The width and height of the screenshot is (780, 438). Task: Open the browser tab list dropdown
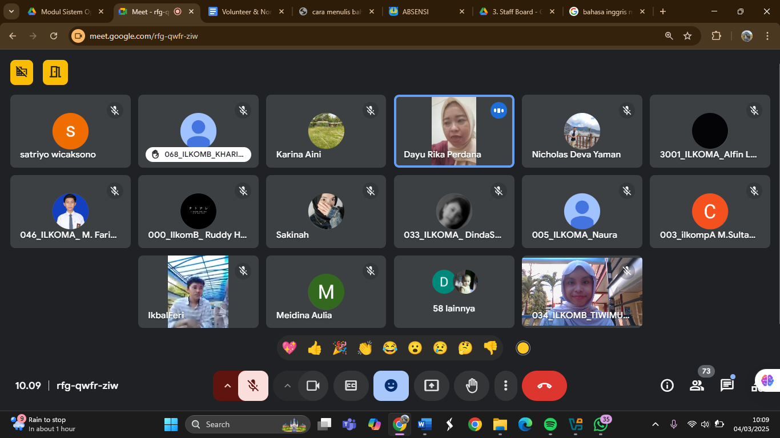click(x=11, y=11)
